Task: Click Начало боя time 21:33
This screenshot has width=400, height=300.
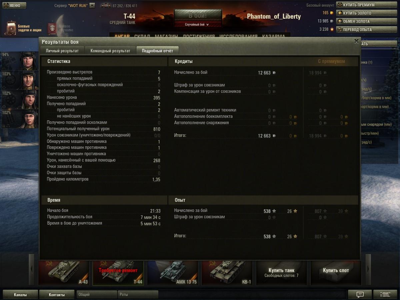Action: tap(155, 211)
